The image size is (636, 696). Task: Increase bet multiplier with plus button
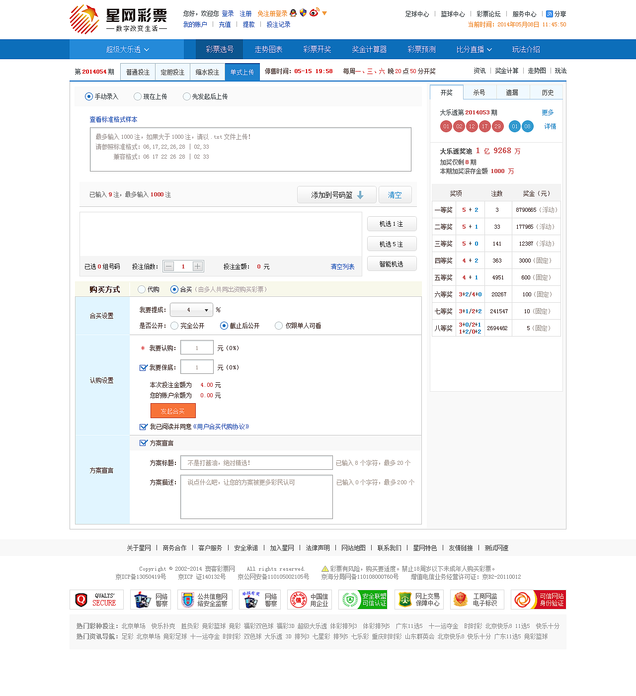click(197, 266)
